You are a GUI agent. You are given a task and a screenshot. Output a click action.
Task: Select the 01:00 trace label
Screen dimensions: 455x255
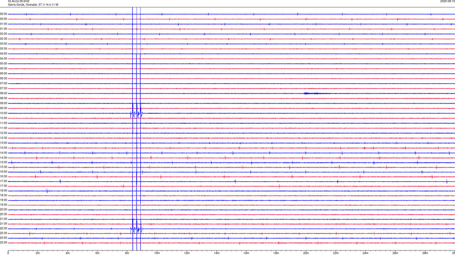(x=3, y=24)
